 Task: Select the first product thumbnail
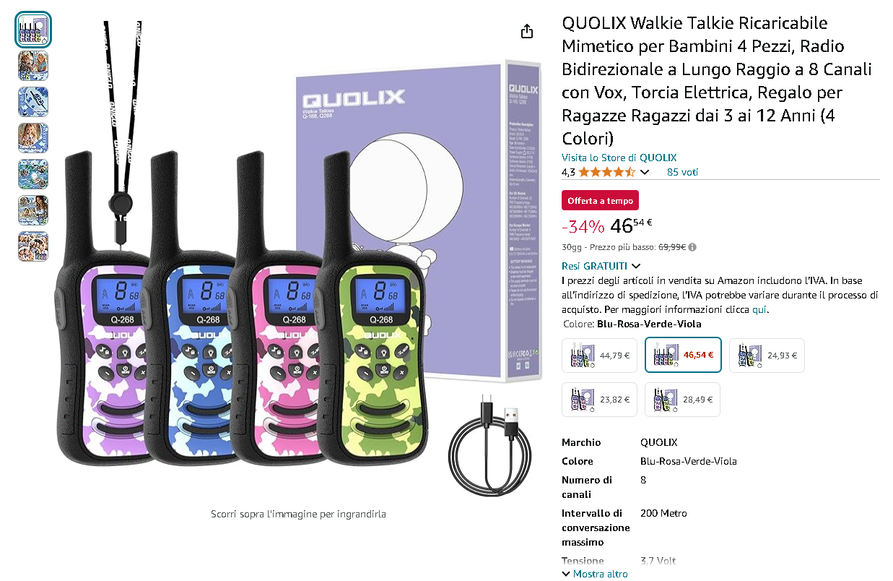[x=33, y=30]
